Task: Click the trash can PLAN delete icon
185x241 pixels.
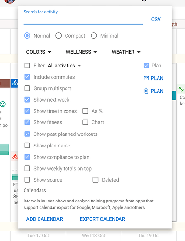Action: point(146,91)
